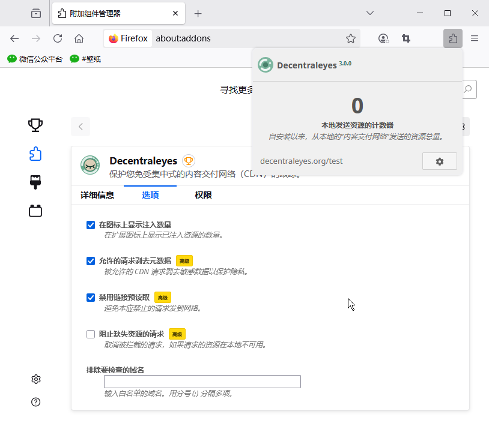Screen dimensions: 489x435
Task: Open Firefox settings gear in sidebar
Action: pyautogui.click(x=36, y=379)
